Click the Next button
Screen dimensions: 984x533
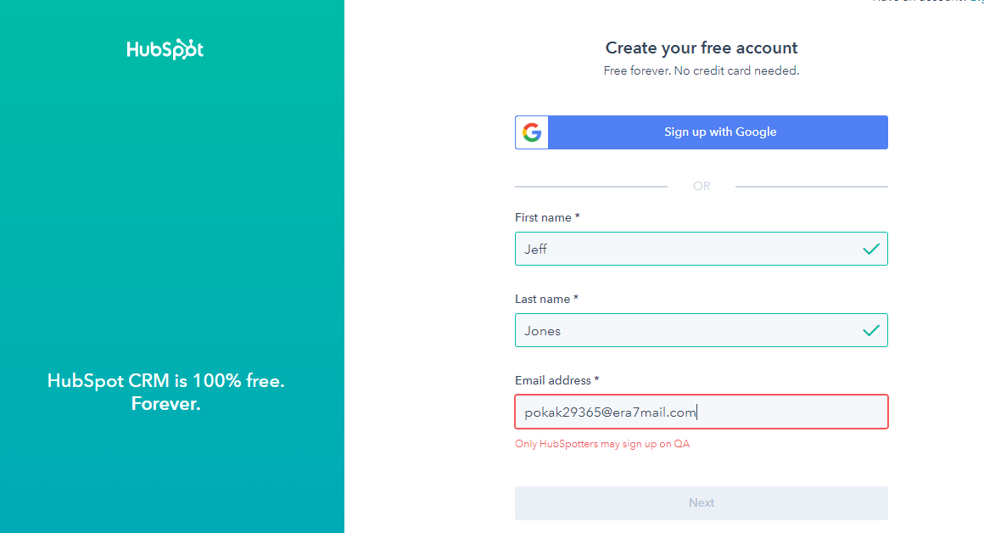[x=701, y=502]
